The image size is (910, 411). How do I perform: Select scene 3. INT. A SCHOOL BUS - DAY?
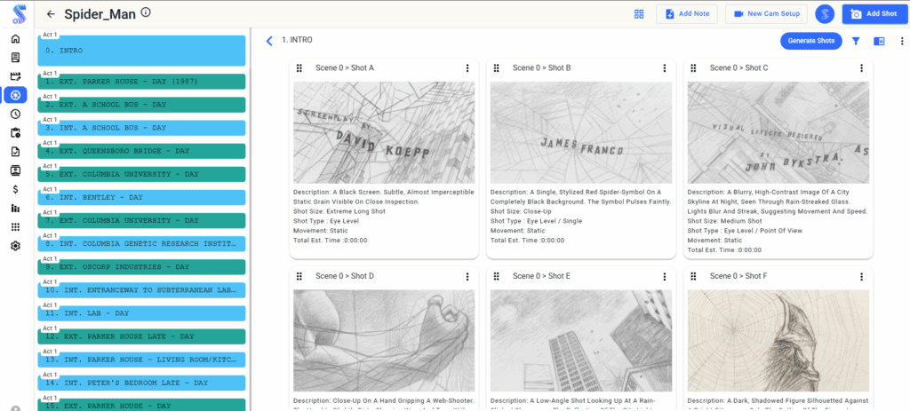coord(141,128)
